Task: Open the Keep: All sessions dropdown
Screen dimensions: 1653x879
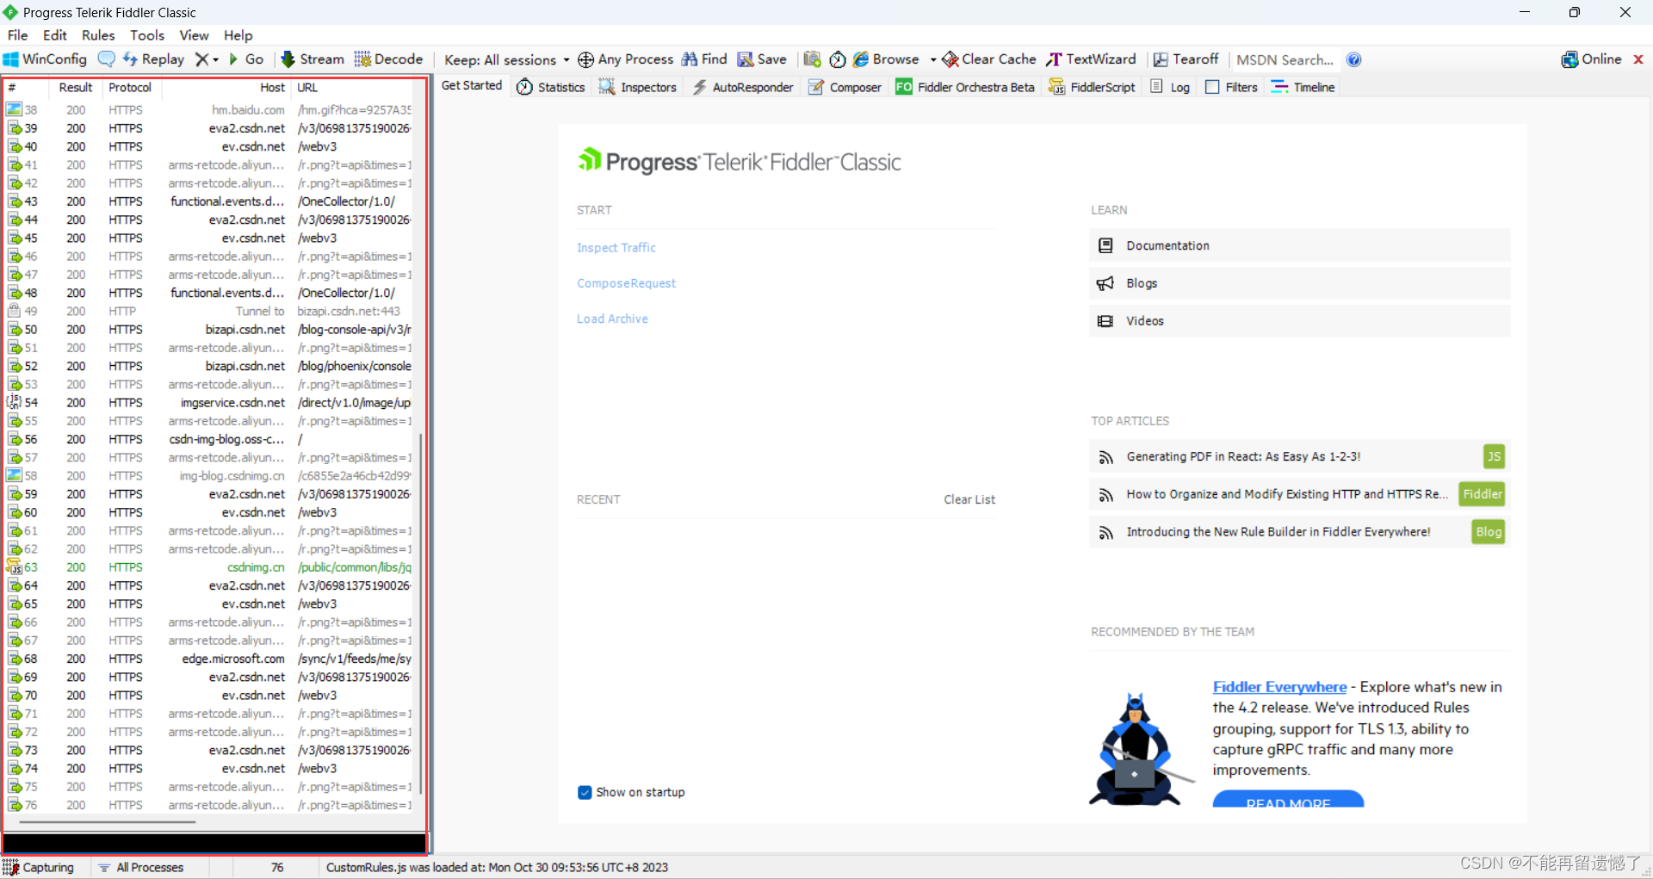Action: (506, 59)
